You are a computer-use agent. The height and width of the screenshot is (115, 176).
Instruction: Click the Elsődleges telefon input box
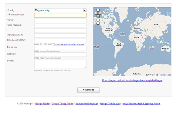click(x=60, y=41)
